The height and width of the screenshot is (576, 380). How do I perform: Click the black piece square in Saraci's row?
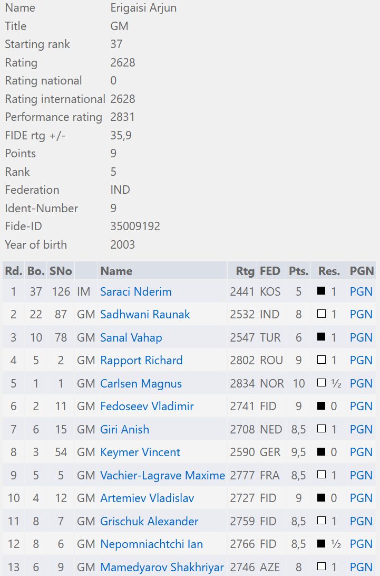tap(321, 291)
